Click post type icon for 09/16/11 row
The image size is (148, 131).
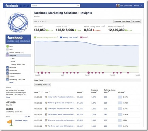(x=46, y=114)
